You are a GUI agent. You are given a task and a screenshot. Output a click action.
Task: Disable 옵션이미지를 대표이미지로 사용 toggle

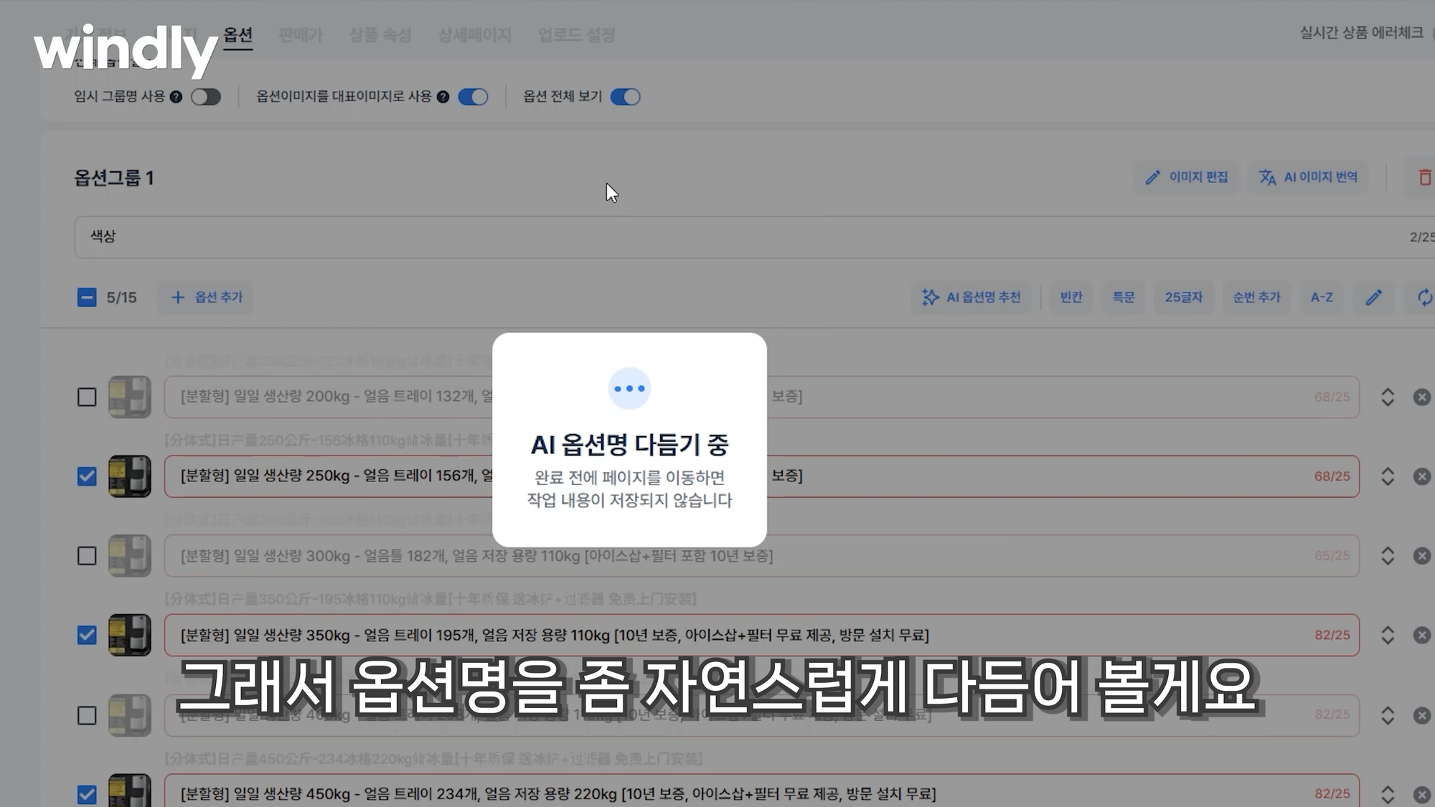471,96
